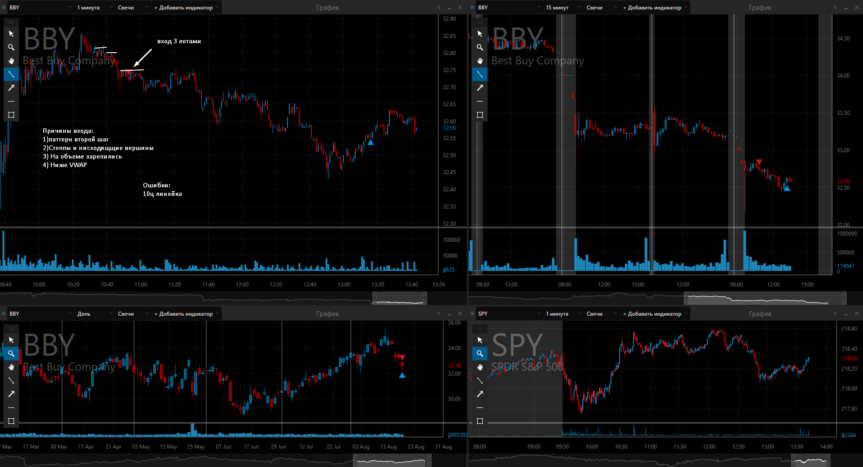Select the horizontal line tool in BBY День chart
The width and height of the screenshot is (863, 467).
tap(11, 408)
